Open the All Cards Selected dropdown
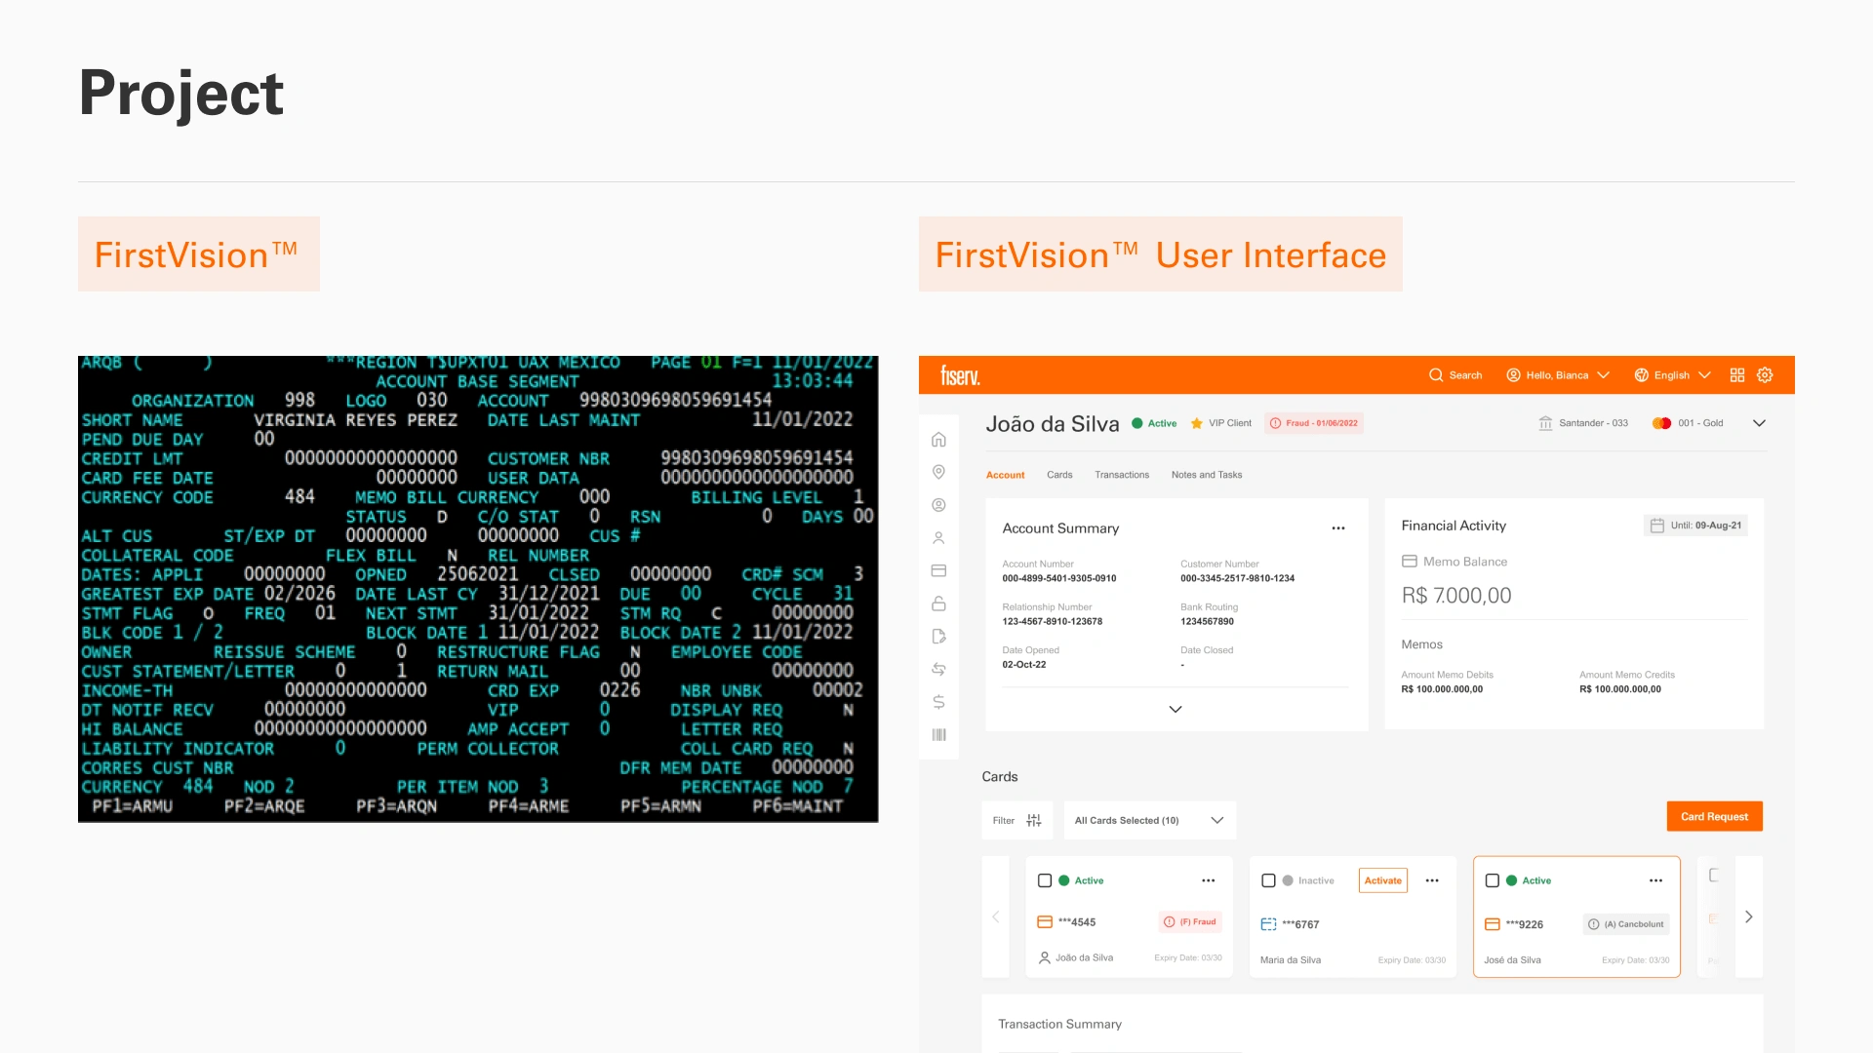Image resolution: width=1873 pixels, height=1053 pixels. pyautogui.click(x=1149, y=821)
